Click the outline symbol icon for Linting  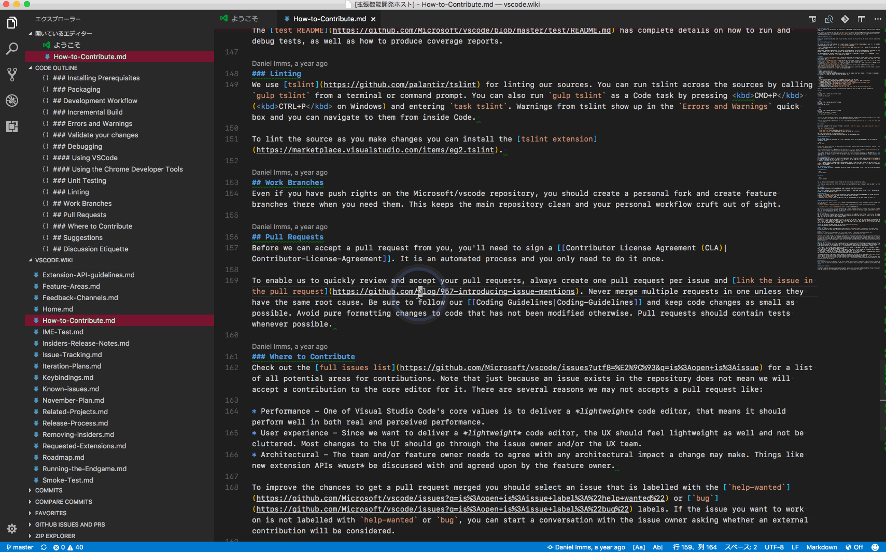point(46,192)
